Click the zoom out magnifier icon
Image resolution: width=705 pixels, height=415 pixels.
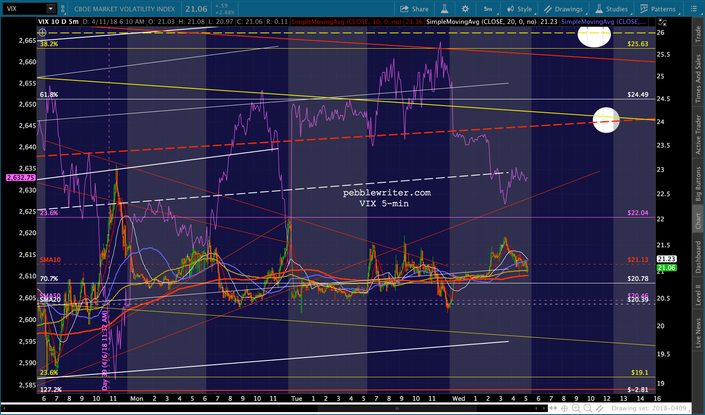pos(588,408)
